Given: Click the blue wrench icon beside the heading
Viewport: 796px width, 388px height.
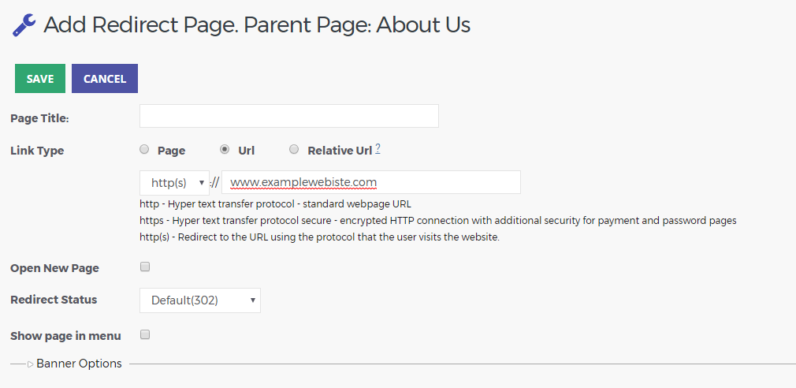Looking at the screenshot, I should (x=24, y=25).
